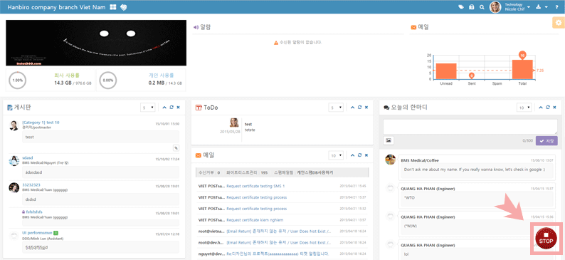The image size is (565, 260).
Task: Open Request certificate testing process mail from 15:37
Action: [x=257, y=197]
